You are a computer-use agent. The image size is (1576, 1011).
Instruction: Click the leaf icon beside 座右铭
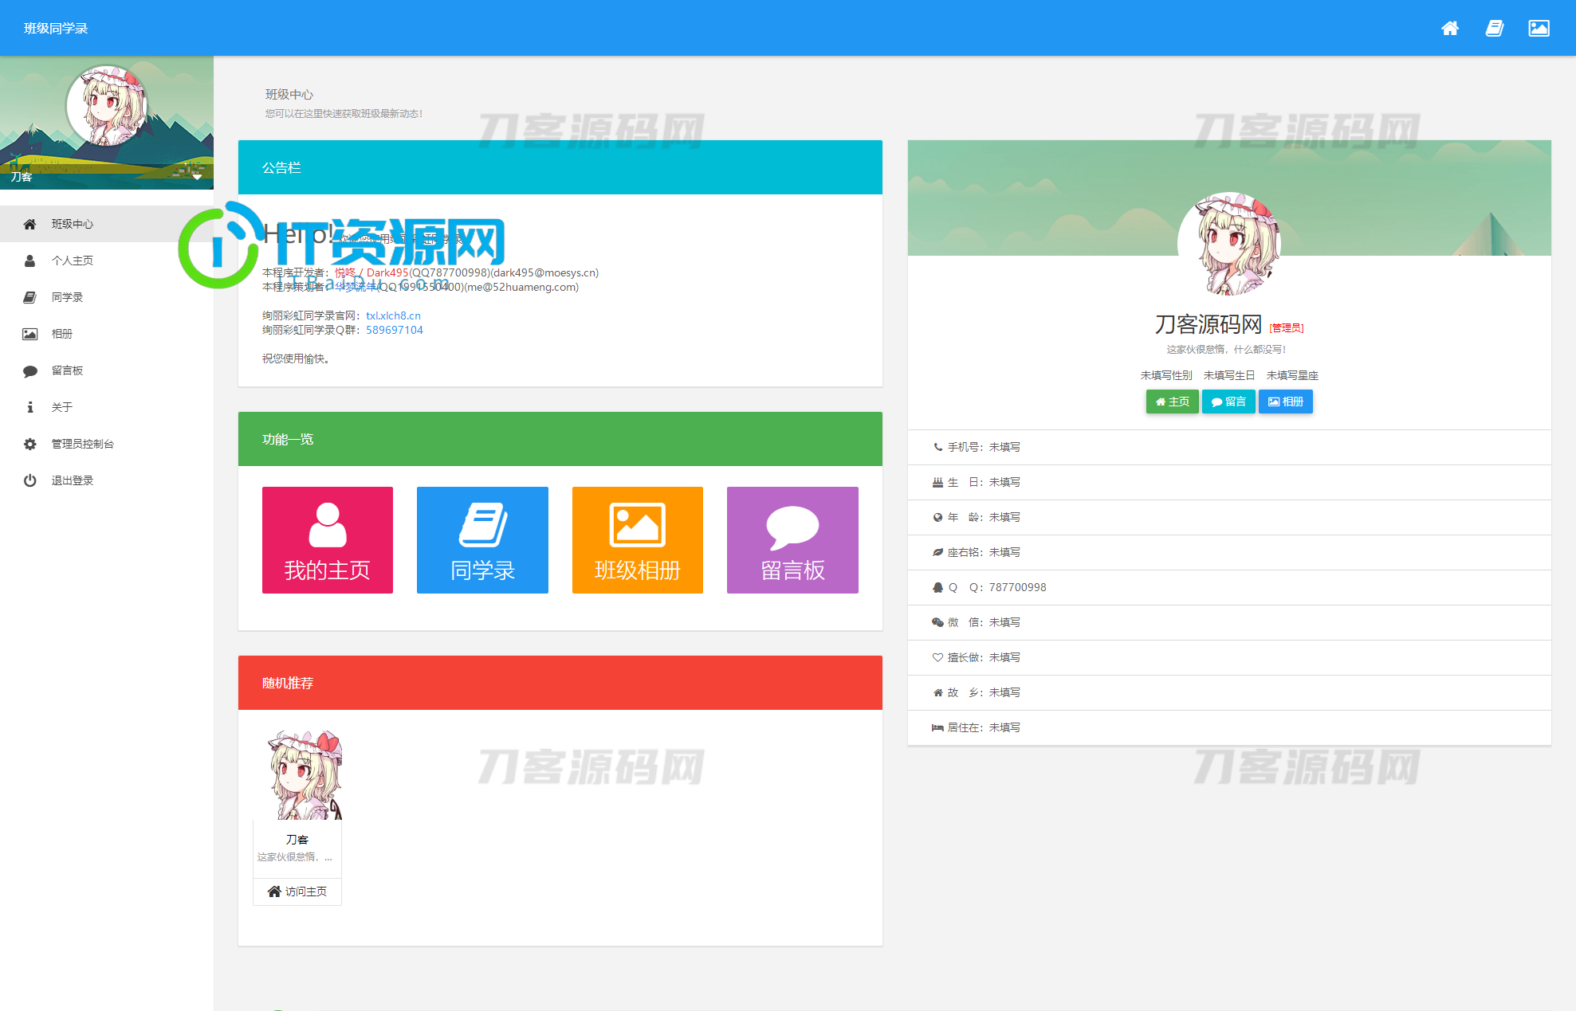937,552
